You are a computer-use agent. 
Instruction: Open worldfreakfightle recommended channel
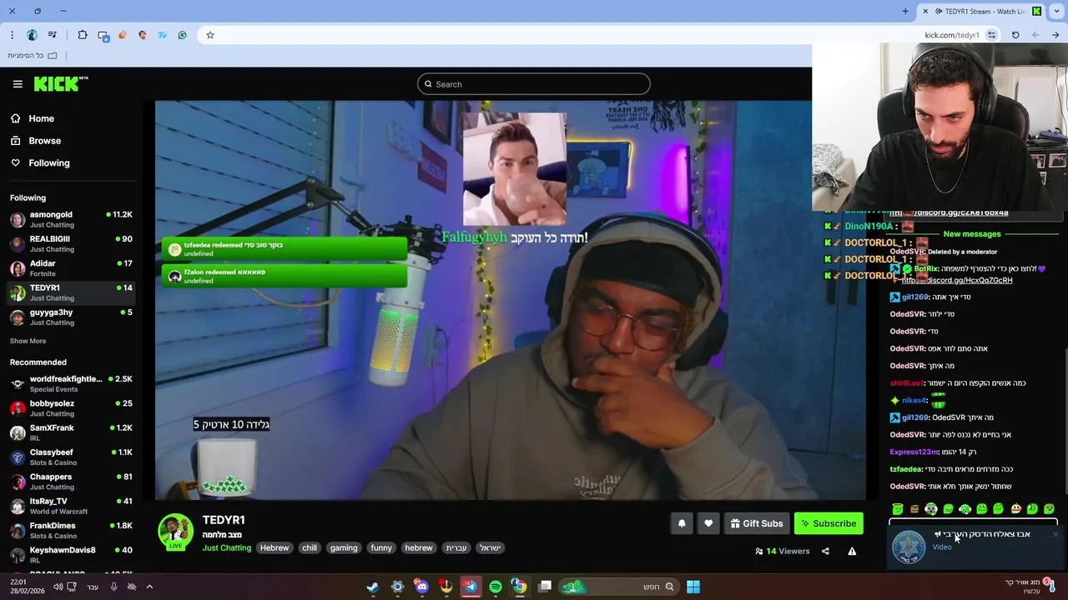tap(71, 383)
